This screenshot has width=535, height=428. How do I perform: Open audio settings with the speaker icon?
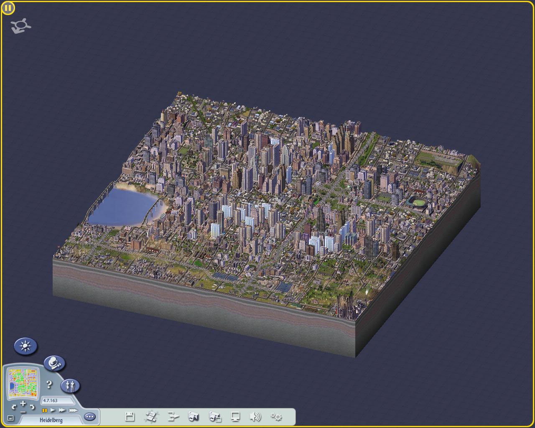[255, 416]
